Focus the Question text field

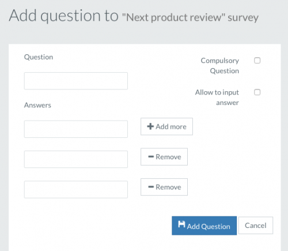coord(76,81)
